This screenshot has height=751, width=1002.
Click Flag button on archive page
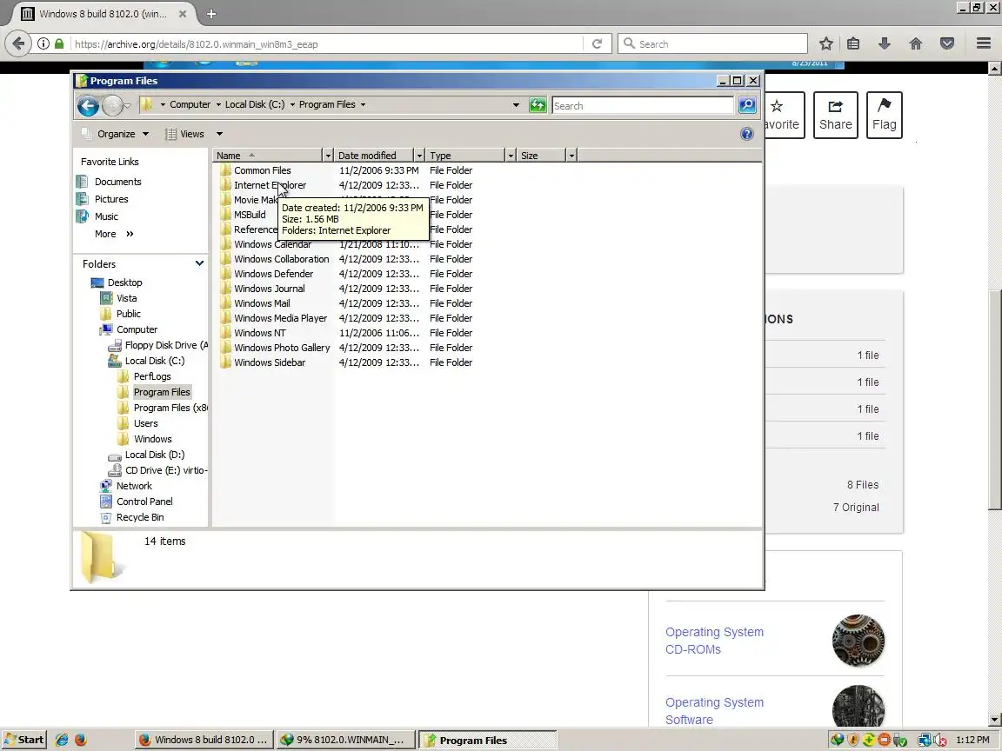[x=884, y=115]
